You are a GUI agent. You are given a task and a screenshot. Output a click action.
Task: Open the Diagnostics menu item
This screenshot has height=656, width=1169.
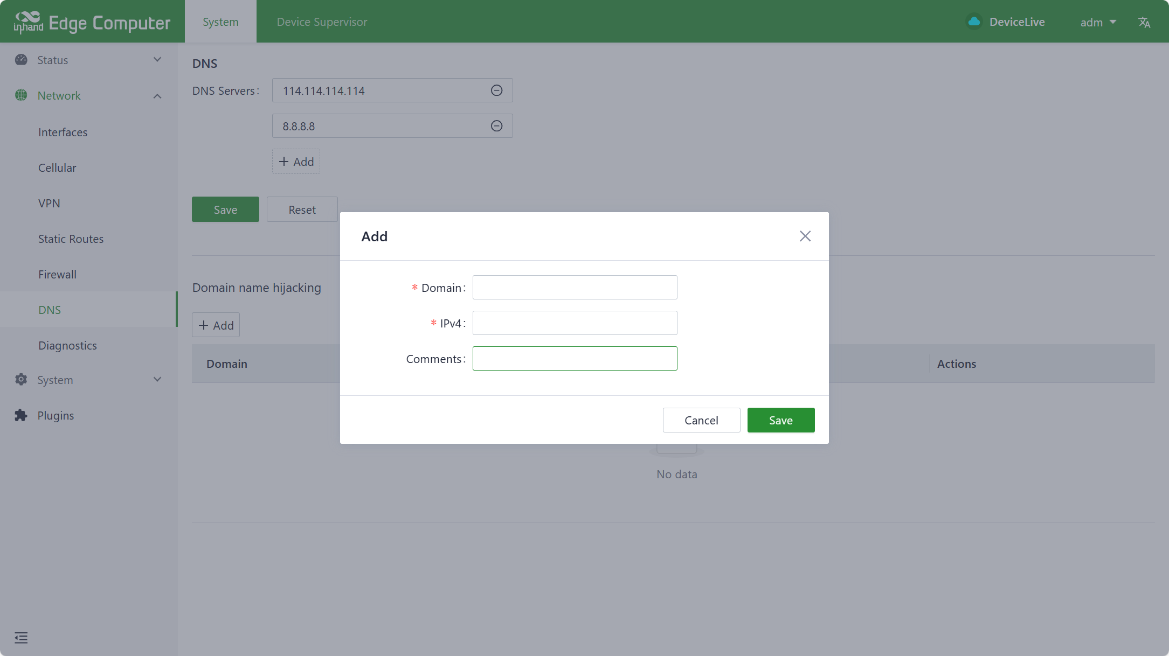(x=67, y=345)
